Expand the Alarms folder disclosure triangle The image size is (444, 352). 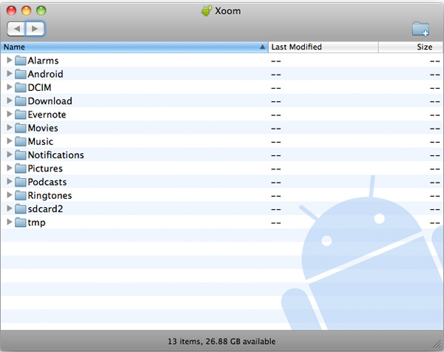[x=10, y=60]
